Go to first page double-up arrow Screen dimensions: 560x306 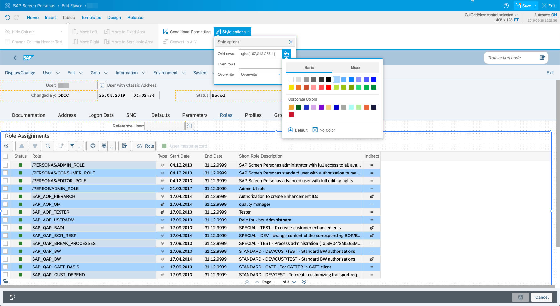click(x=247, y=282)
